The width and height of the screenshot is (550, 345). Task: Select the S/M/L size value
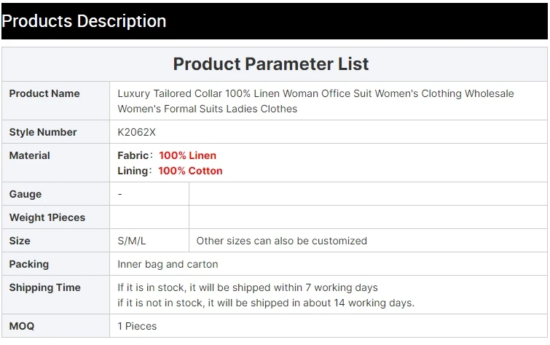tap(132, 241)
